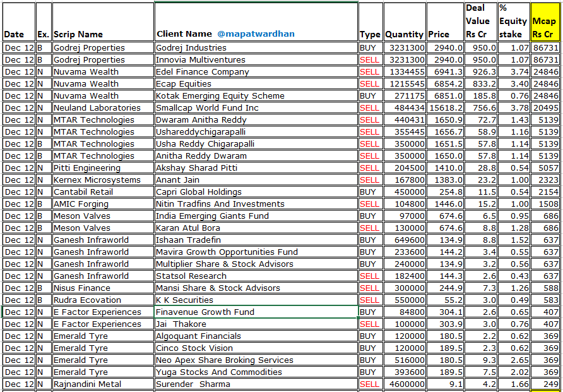Click the deal value cell 926.3
The width and height of the screenshot is (563, 392).
(x=481, y=72)
